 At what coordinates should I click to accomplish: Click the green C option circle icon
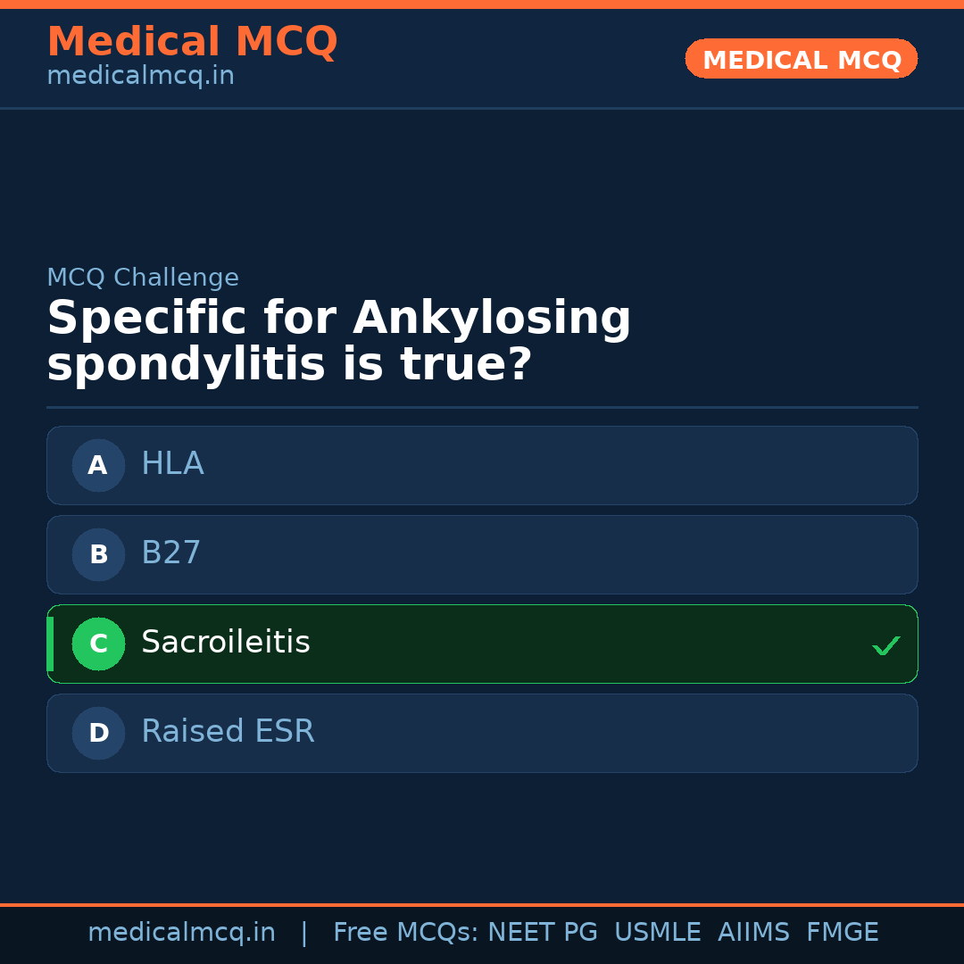98,644
